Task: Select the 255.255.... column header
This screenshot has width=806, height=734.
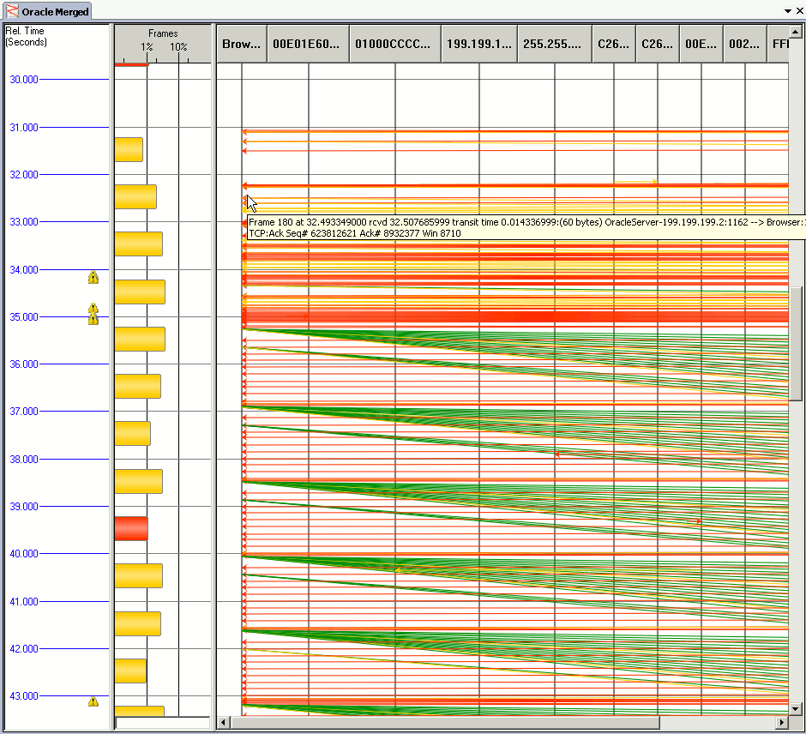Action: [x=555, y=45]
